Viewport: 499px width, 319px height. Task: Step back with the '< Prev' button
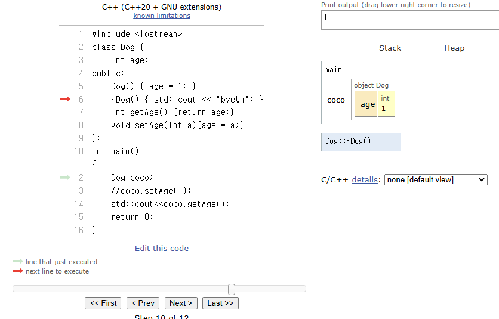pos(143,303)
